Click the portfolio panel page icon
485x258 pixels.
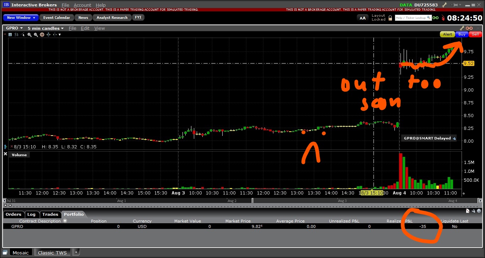[x=468, y=211]
